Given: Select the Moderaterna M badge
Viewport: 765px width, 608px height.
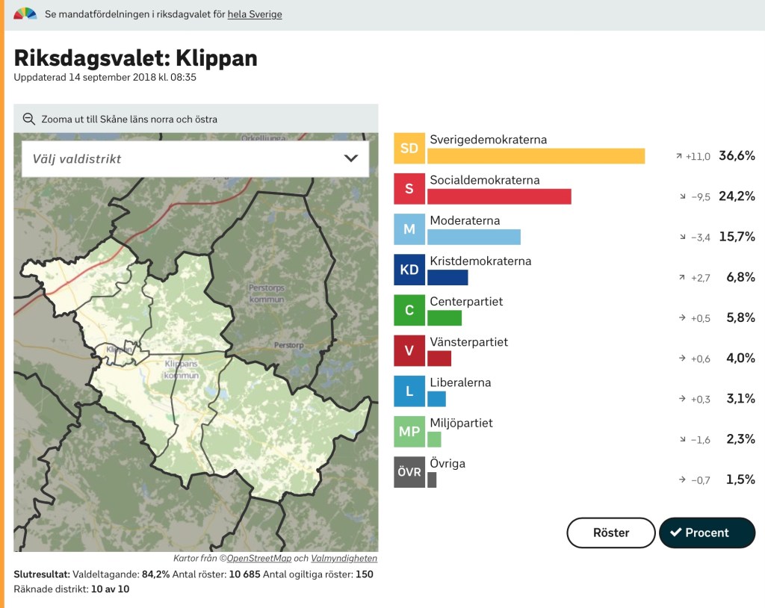Looking at the screenshot, I should pyautogui.click(x=409, y=229).
